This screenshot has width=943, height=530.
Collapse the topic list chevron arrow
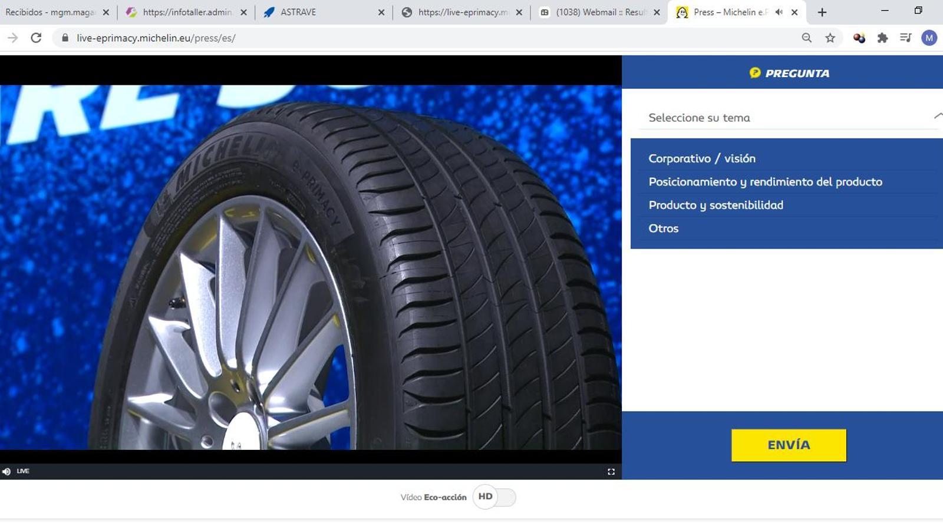point(938,116)
